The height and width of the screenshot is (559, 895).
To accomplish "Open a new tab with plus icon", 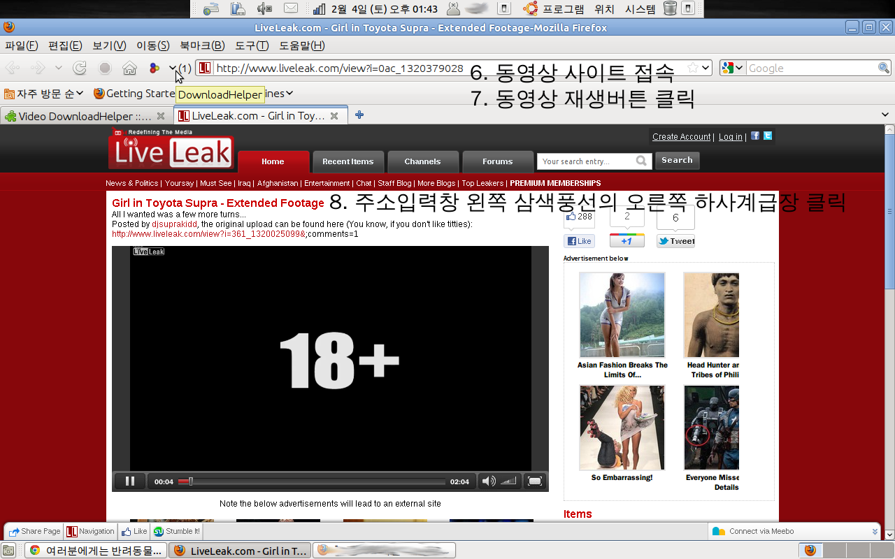I will tap(359, 115).
